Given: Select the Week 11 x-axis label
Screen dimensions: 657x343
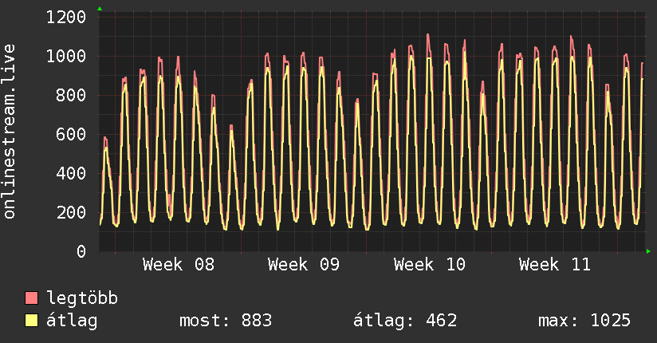Looking at the screenshot, I should pyautogui.click(x=555, y=265).
